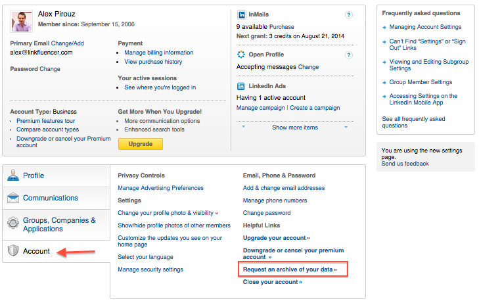Open Show/hide profile photos of other members
This screenshot has width=479, height=303.
tap(174, 225)
